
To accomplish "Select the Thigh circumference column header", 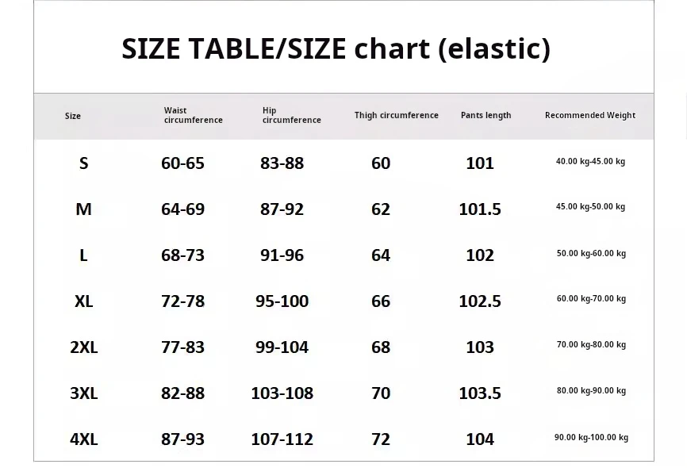I will [396, 116].
